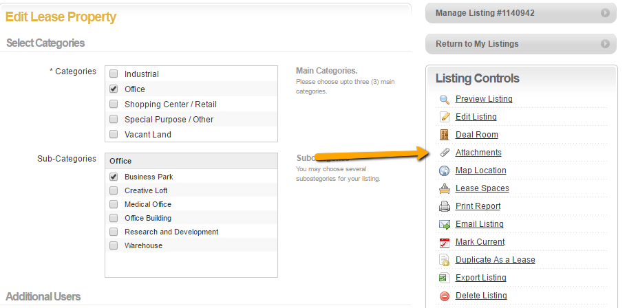Choose Duplicate As a Lease link

click(495, 260)
